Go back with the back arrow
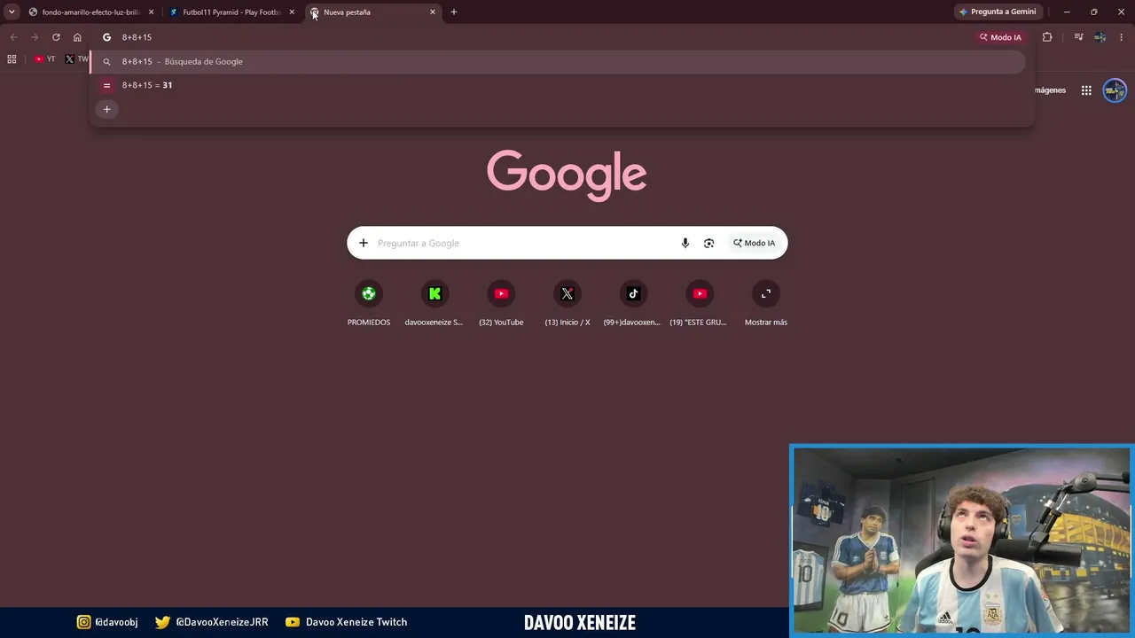This screenshot has height=638, width=1135. [x=13, y=37]
